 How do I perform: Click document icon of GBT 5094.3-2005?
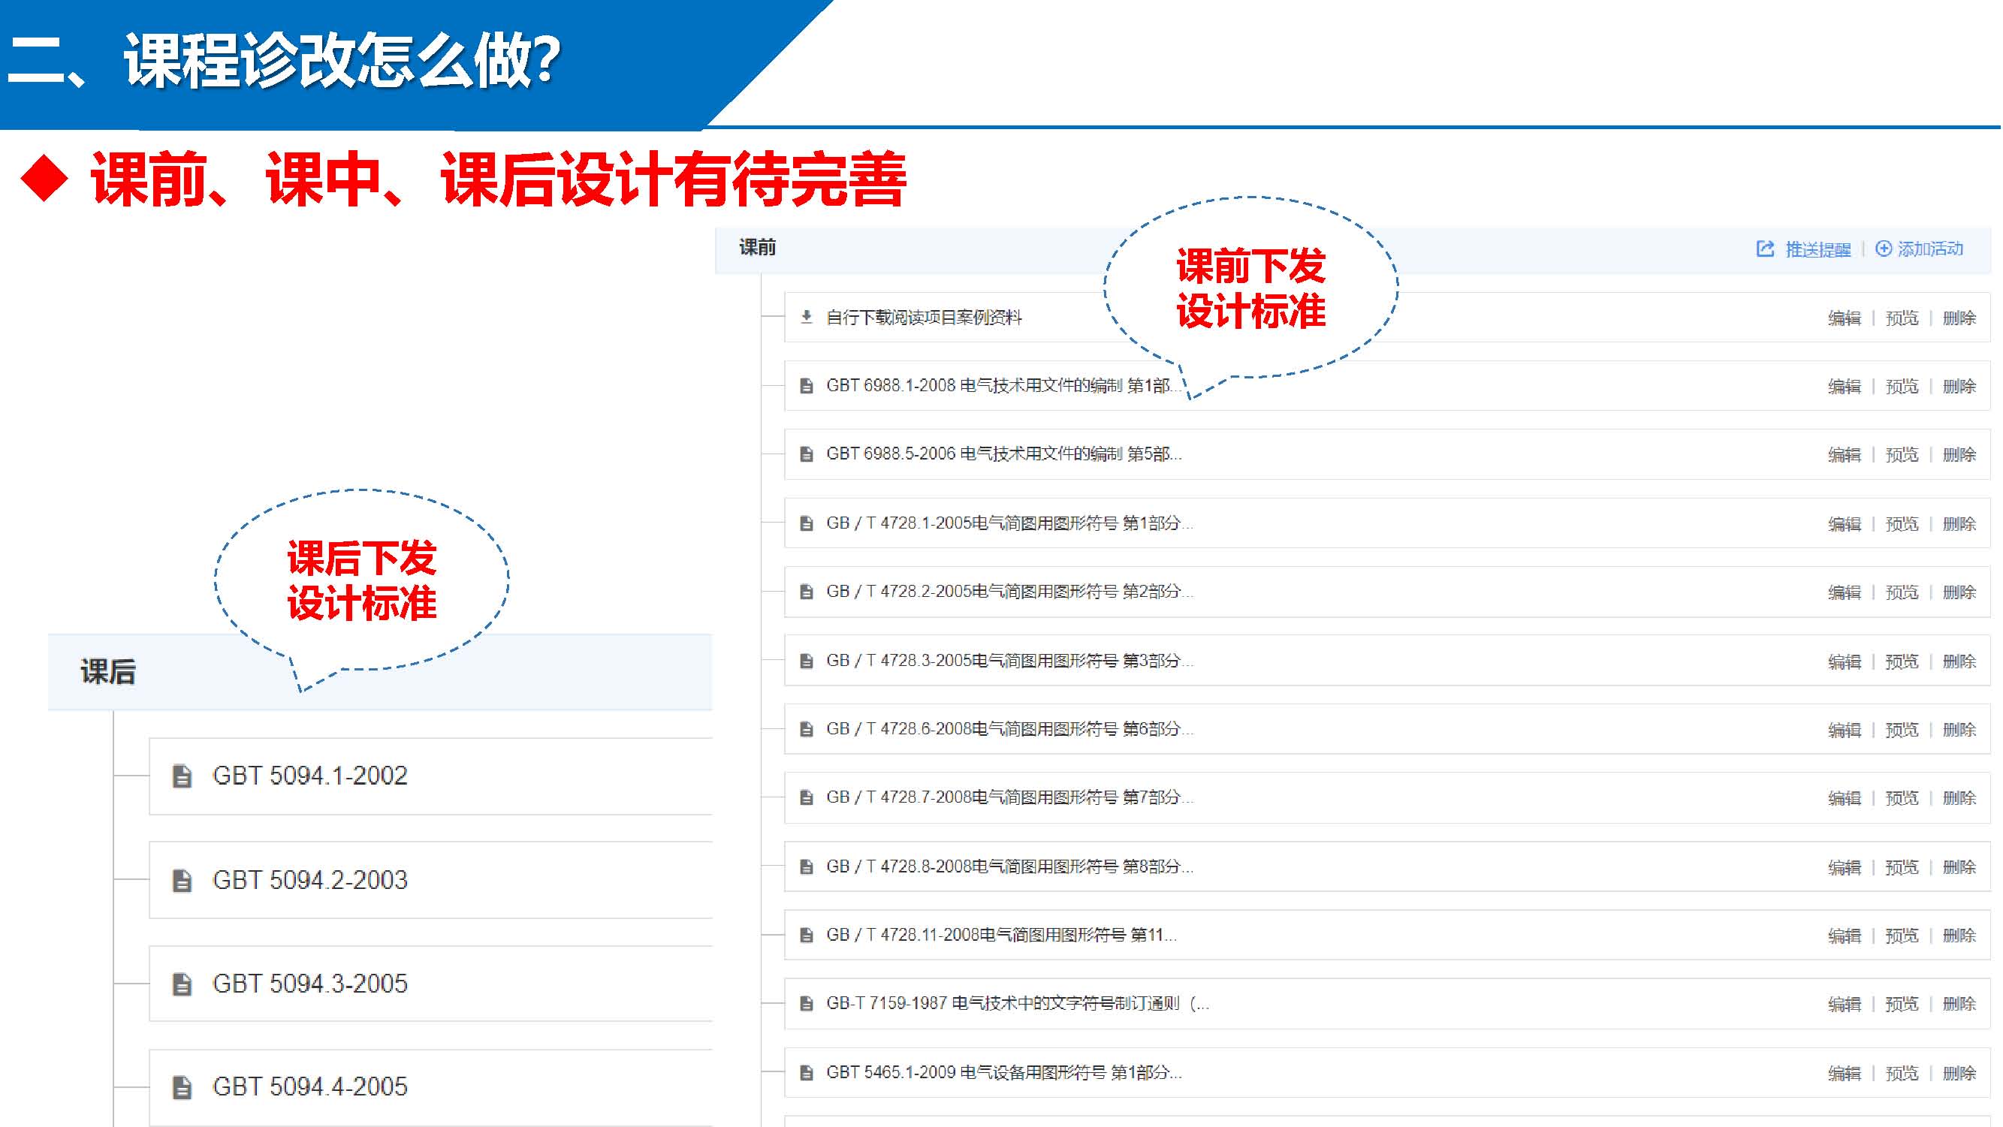[x=182, y=984]
